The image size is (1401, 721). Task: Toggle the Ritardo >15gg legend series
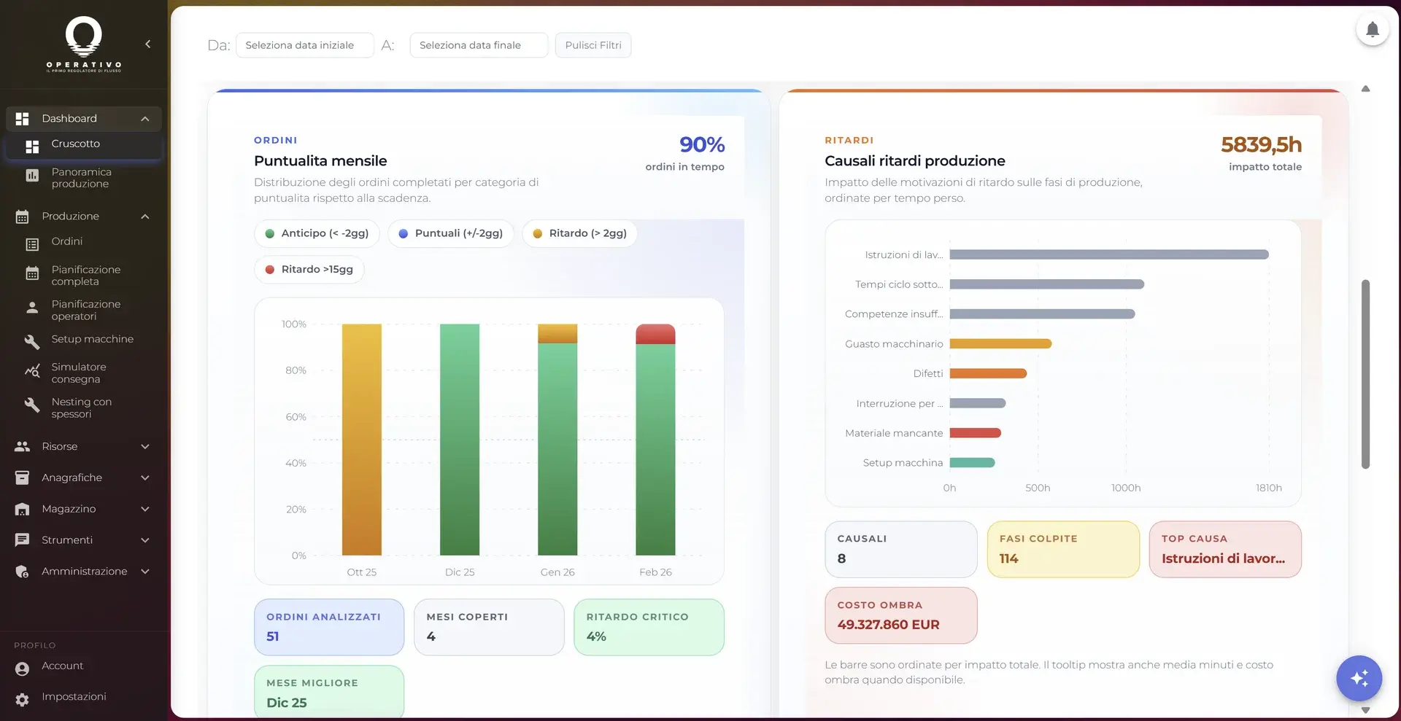click(x=309, y=270)
